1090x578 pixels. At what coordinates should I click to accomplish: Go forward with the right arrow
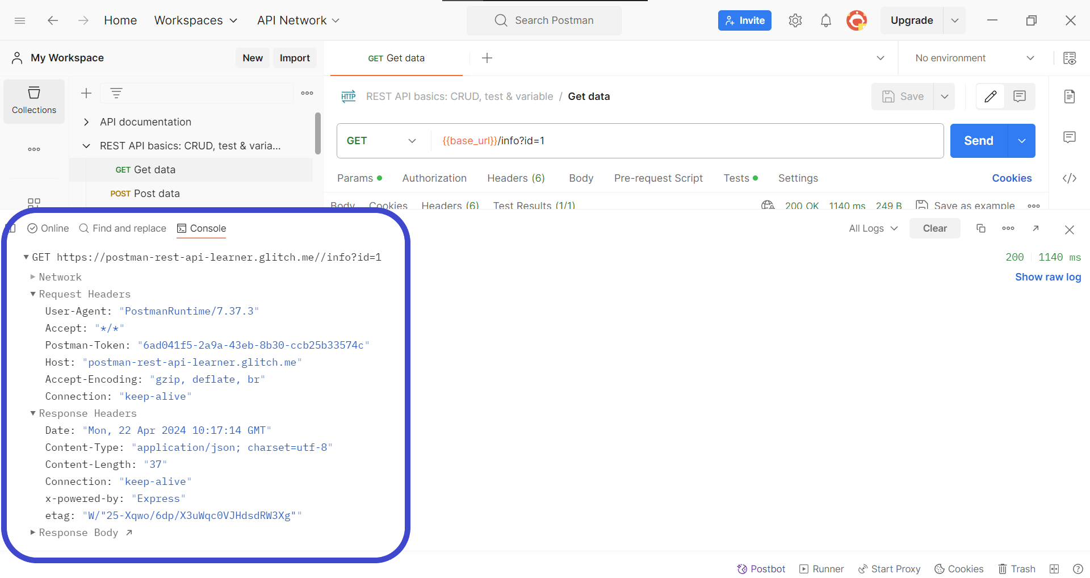[x=83, y=20]
